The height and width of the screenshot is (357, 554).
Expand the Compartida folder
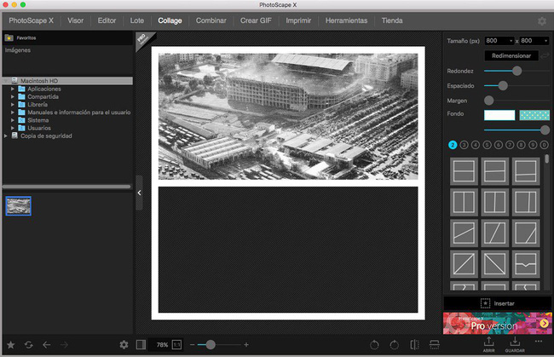(13, 97)
